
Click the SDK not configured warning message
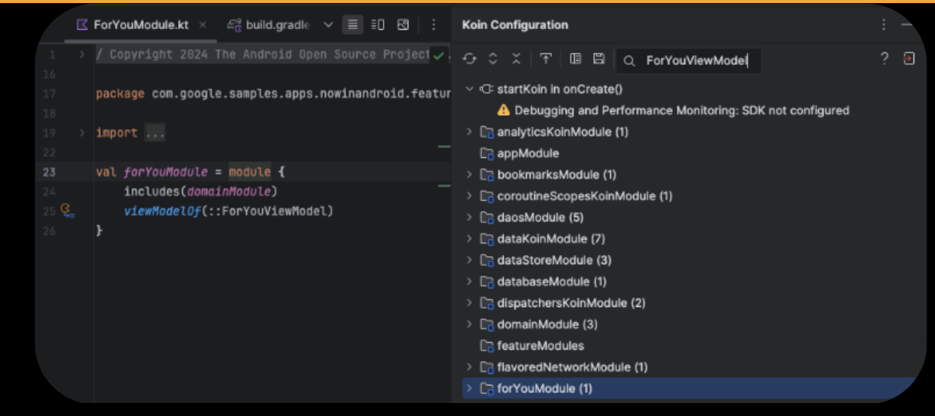[x=682, y=111]
